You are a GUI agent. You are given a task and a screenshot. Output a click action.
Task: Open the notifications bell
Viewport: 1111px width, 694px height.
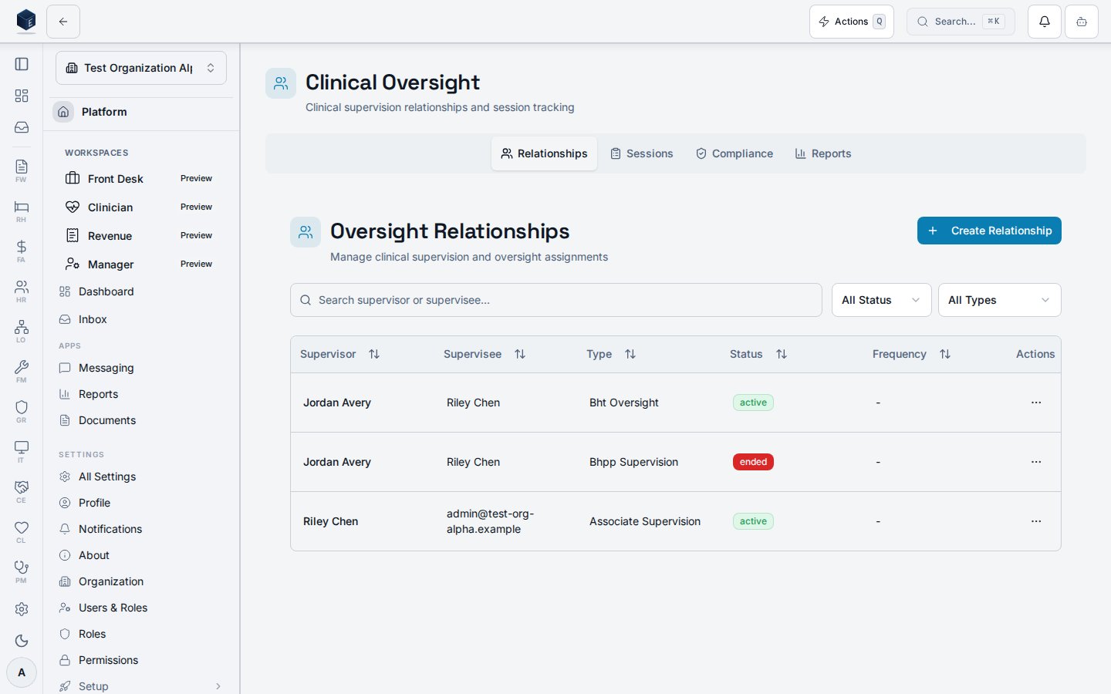(x=1045, y=22)
